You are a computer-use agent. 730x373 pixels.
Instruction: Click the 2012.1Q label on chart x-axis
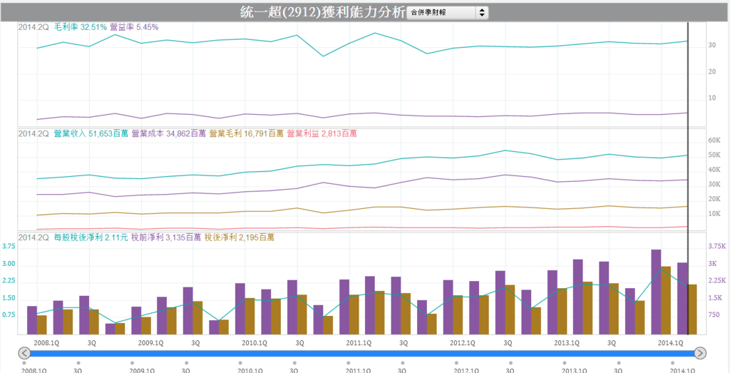click(x=463, y=342)
